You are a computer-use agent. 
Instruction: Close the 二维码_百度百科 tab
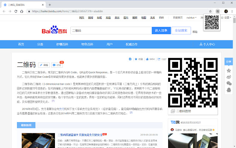(43, 5)
